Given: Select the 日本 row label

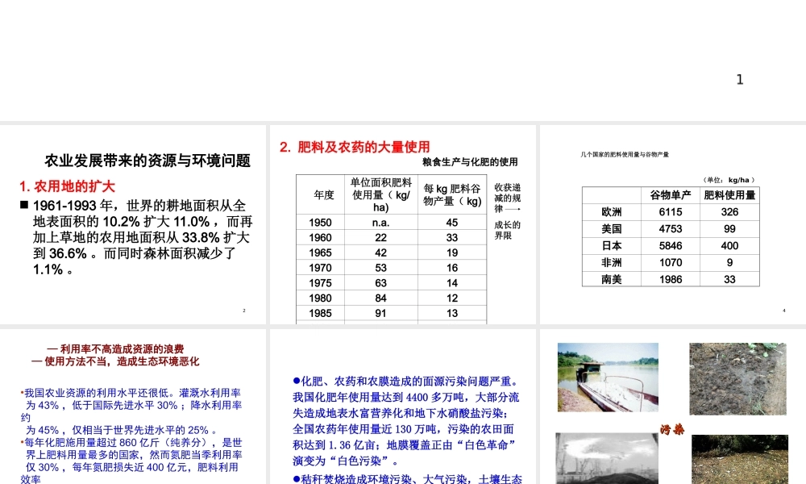Looking at the screenshot, I should [612, 246].
